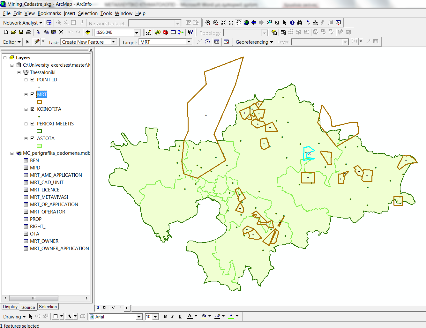Turn off the KOINOTITA layer
Screen dimensions: 426x328
coord(33,109)
